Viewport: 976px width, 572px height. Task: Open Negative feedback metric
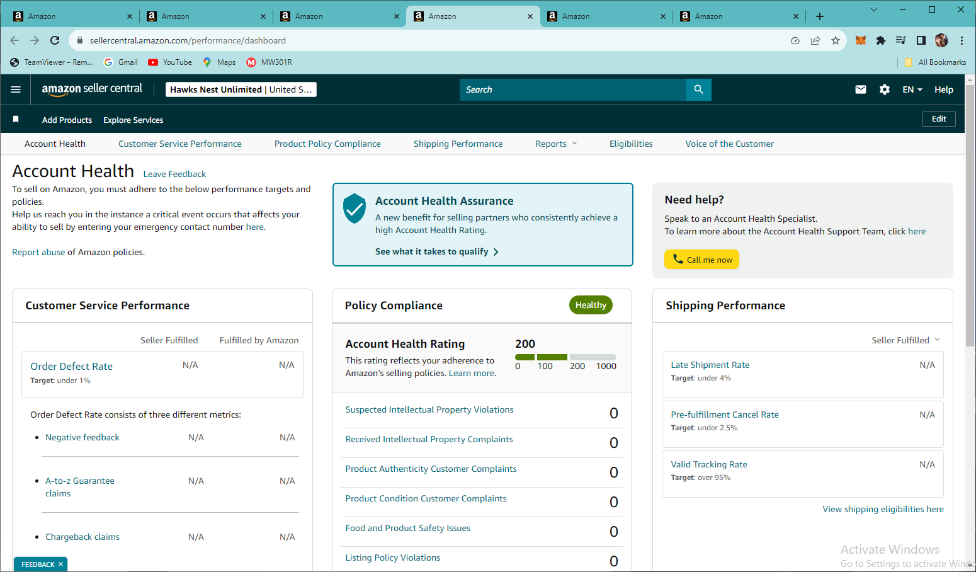point(82,437)
